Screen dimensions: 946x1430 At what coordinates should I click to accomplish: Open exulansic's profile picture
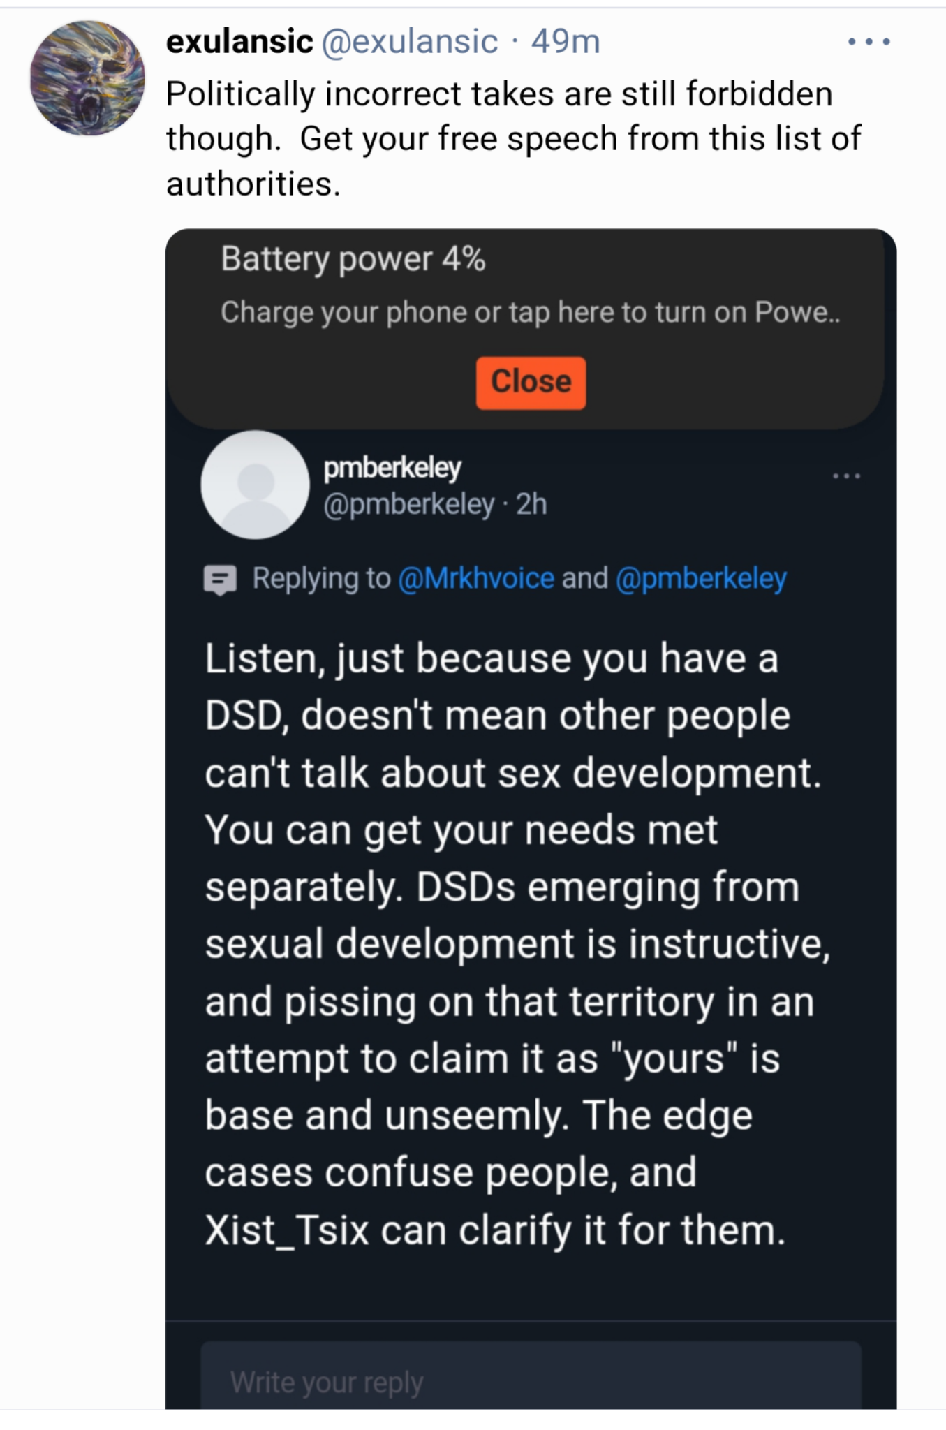click(87, 78)
